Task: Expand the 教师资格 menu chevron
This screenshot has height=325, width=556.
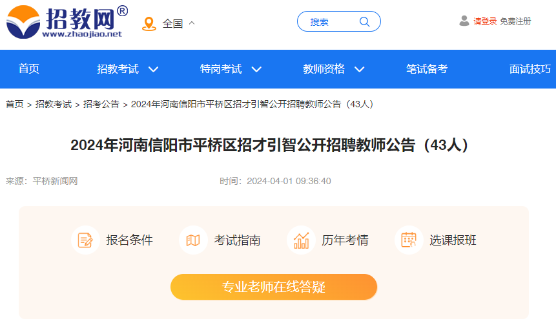Action: (x=359, y=69)
